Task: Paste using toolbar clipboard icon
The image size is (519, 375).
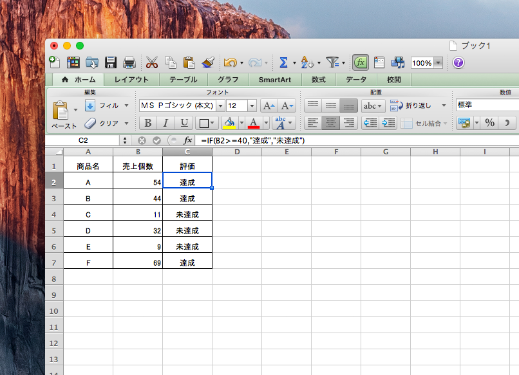Action: point(189,62)
